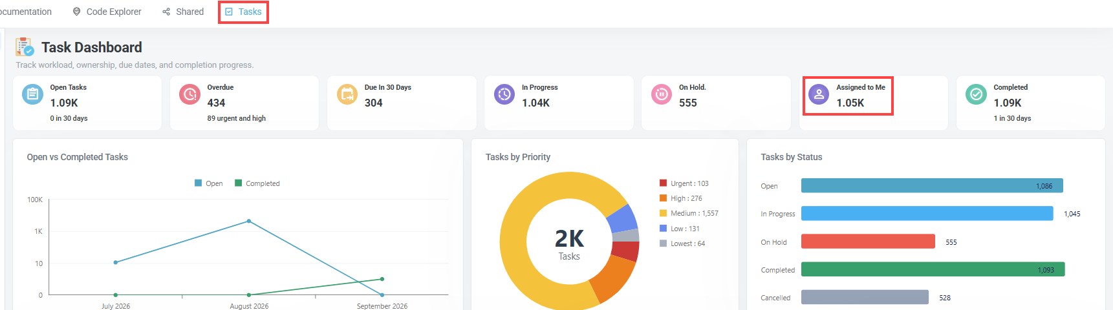1113x310 pixels.
Task: Click the Assigned to Me person icon
Action: pyautogui.click(x=819, y=94)
